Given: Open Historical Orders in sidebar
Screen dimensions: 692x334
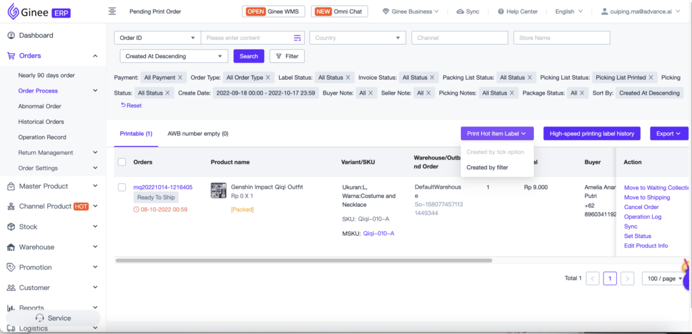Looking at the screenshot, I should click(x=41, y=122).
